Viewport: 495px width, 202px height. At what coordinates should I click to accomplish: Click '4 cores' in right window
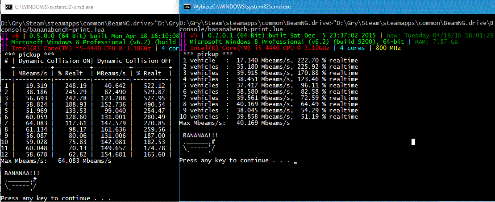352,48
